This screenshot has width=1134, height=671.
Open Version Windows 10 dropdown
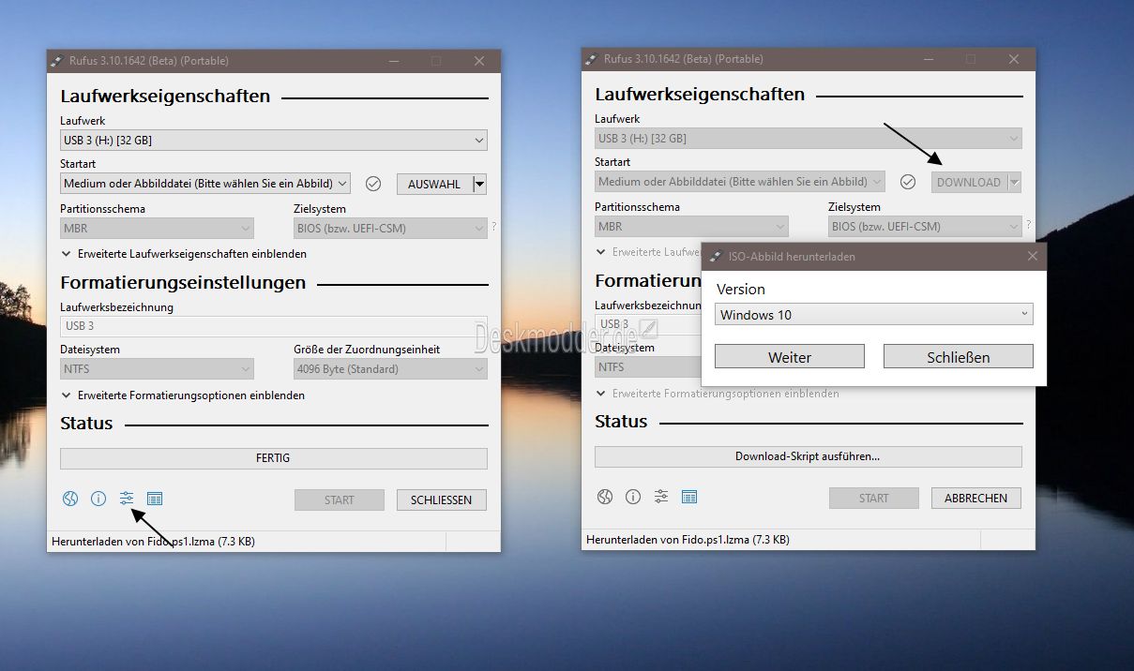[x=874, y=315]
